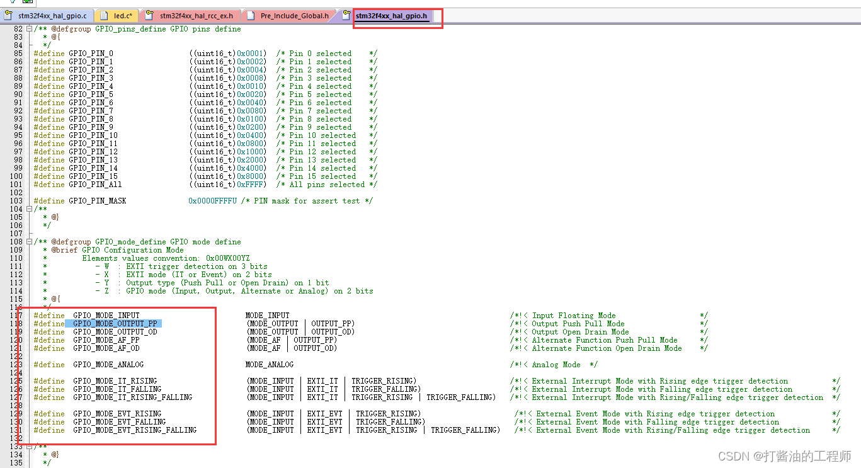Click the GPIO_MODE_EVT_RISING_FALLING macro name
Screen dimensions: 861x468
(x=135, y=430)
